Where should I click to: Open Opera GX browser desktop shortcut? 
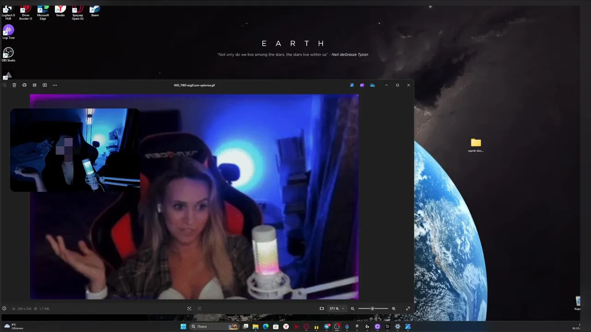point(78,12)
